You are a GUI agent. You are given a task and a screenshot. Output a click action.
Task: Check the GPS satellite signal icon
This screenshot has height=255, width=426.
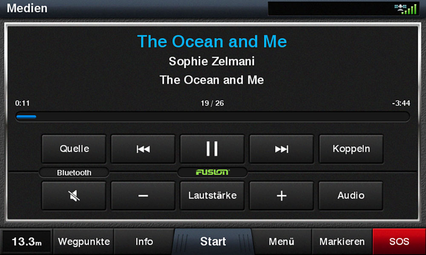[406, 8]
